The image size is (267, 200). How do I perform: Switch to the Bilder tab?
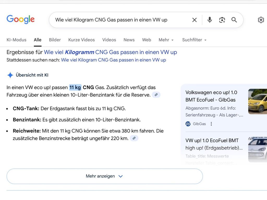55,40
